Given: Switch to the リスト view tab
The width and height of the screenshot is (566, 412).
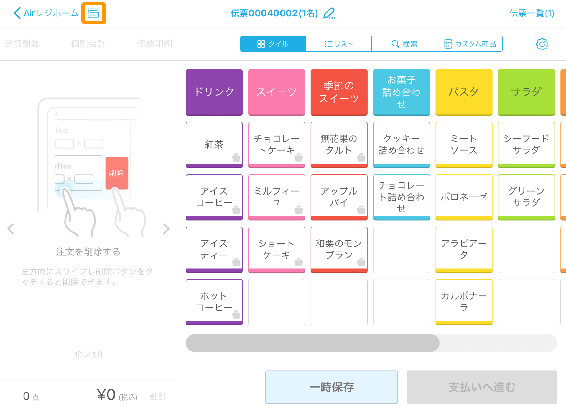Looking at the screenshot, I should tap(338, 44).
